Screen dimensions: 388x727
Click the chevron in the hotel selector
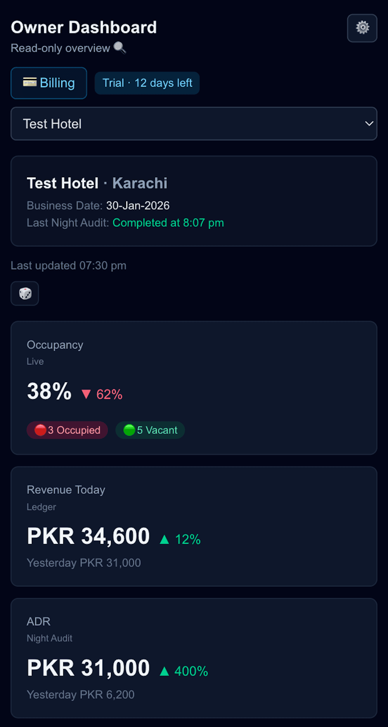[x=369, y=124]
